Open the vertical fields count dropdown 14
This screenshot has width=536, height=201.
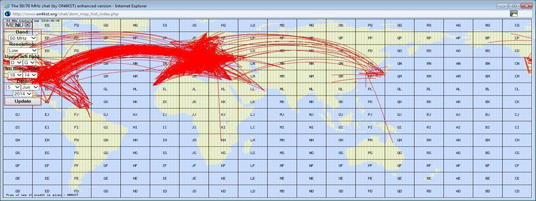coord(30,75)
